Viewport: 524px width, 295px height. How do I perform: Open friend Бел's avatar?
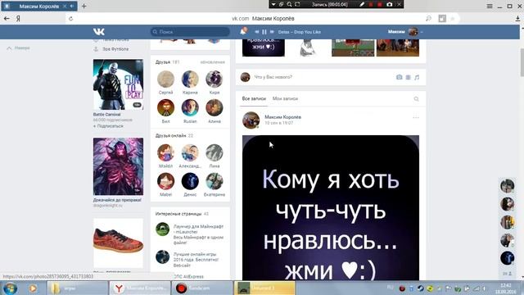point(165,107)
